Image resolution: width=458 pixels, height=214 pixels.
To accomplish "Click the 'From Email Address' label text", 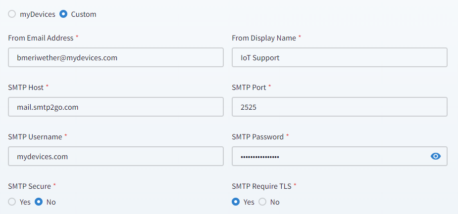I will click(x=41, y=38).
